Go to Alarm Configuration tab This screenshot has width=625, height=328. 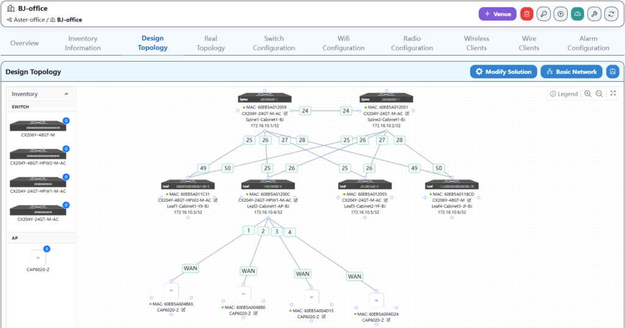588,43
